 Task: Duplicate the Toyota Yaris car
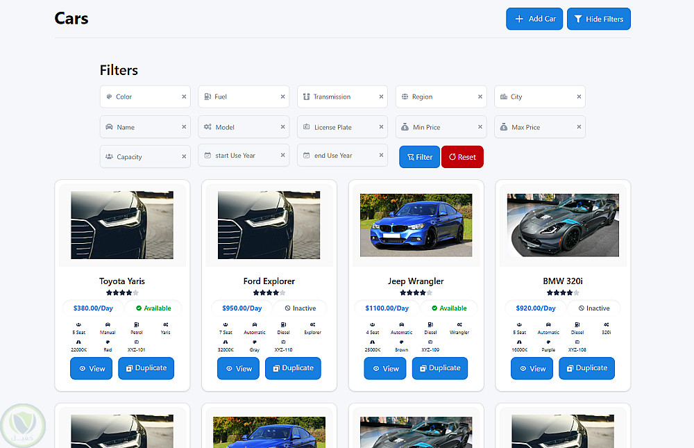[x=146, y=369]
